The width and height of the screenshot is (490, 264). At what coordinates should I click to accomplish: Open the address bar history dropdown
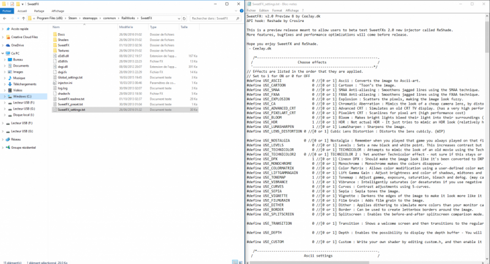click(179, 18)
